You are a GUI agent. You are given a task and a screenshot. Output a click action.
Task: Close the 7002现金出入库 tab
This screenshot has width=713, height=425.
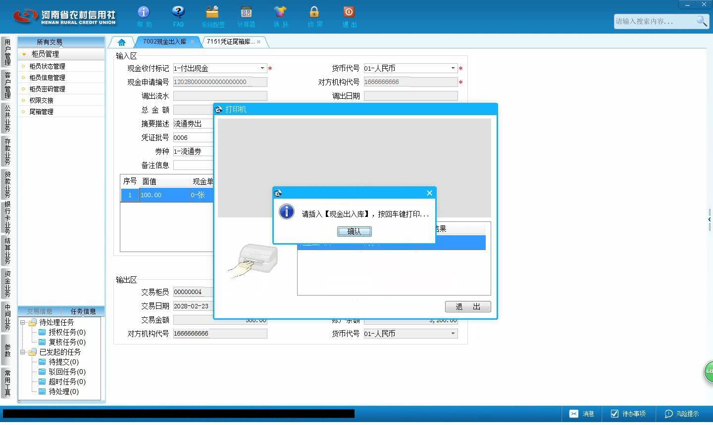[192, 42]
